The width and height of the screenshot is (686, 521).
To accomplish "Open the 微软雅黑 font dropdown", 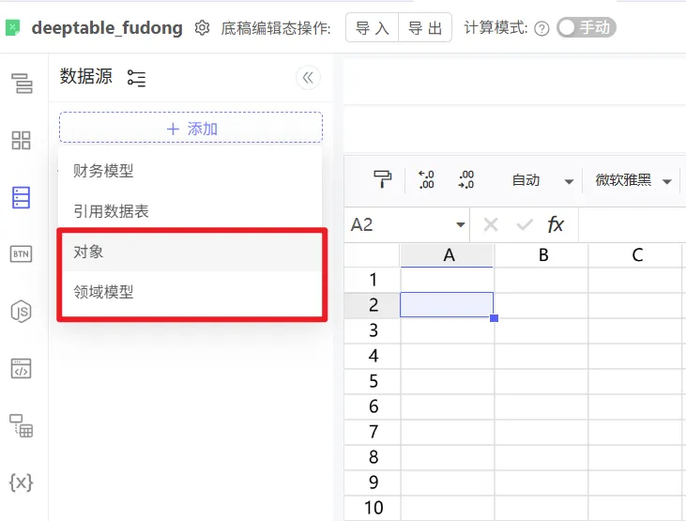I will click(667, 181).
